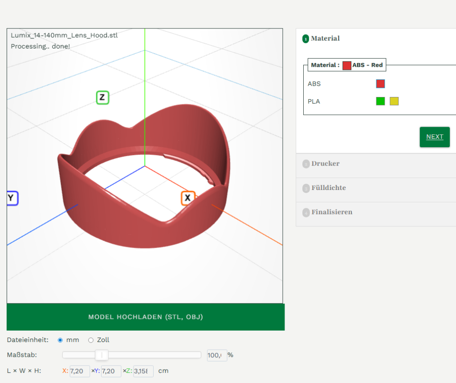Viewport: 456px width, 383px height.
Task: Click MODEL HOCHLADEN (STL, OBJ) upload button
Action: pyautogui.click(x=146, y=317)
